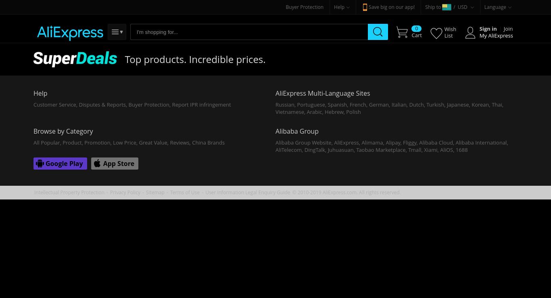Screen dimensions: 551x298
Task: Click the phone app promo icon
Action: pyautogui.click(x=365, y=7)
